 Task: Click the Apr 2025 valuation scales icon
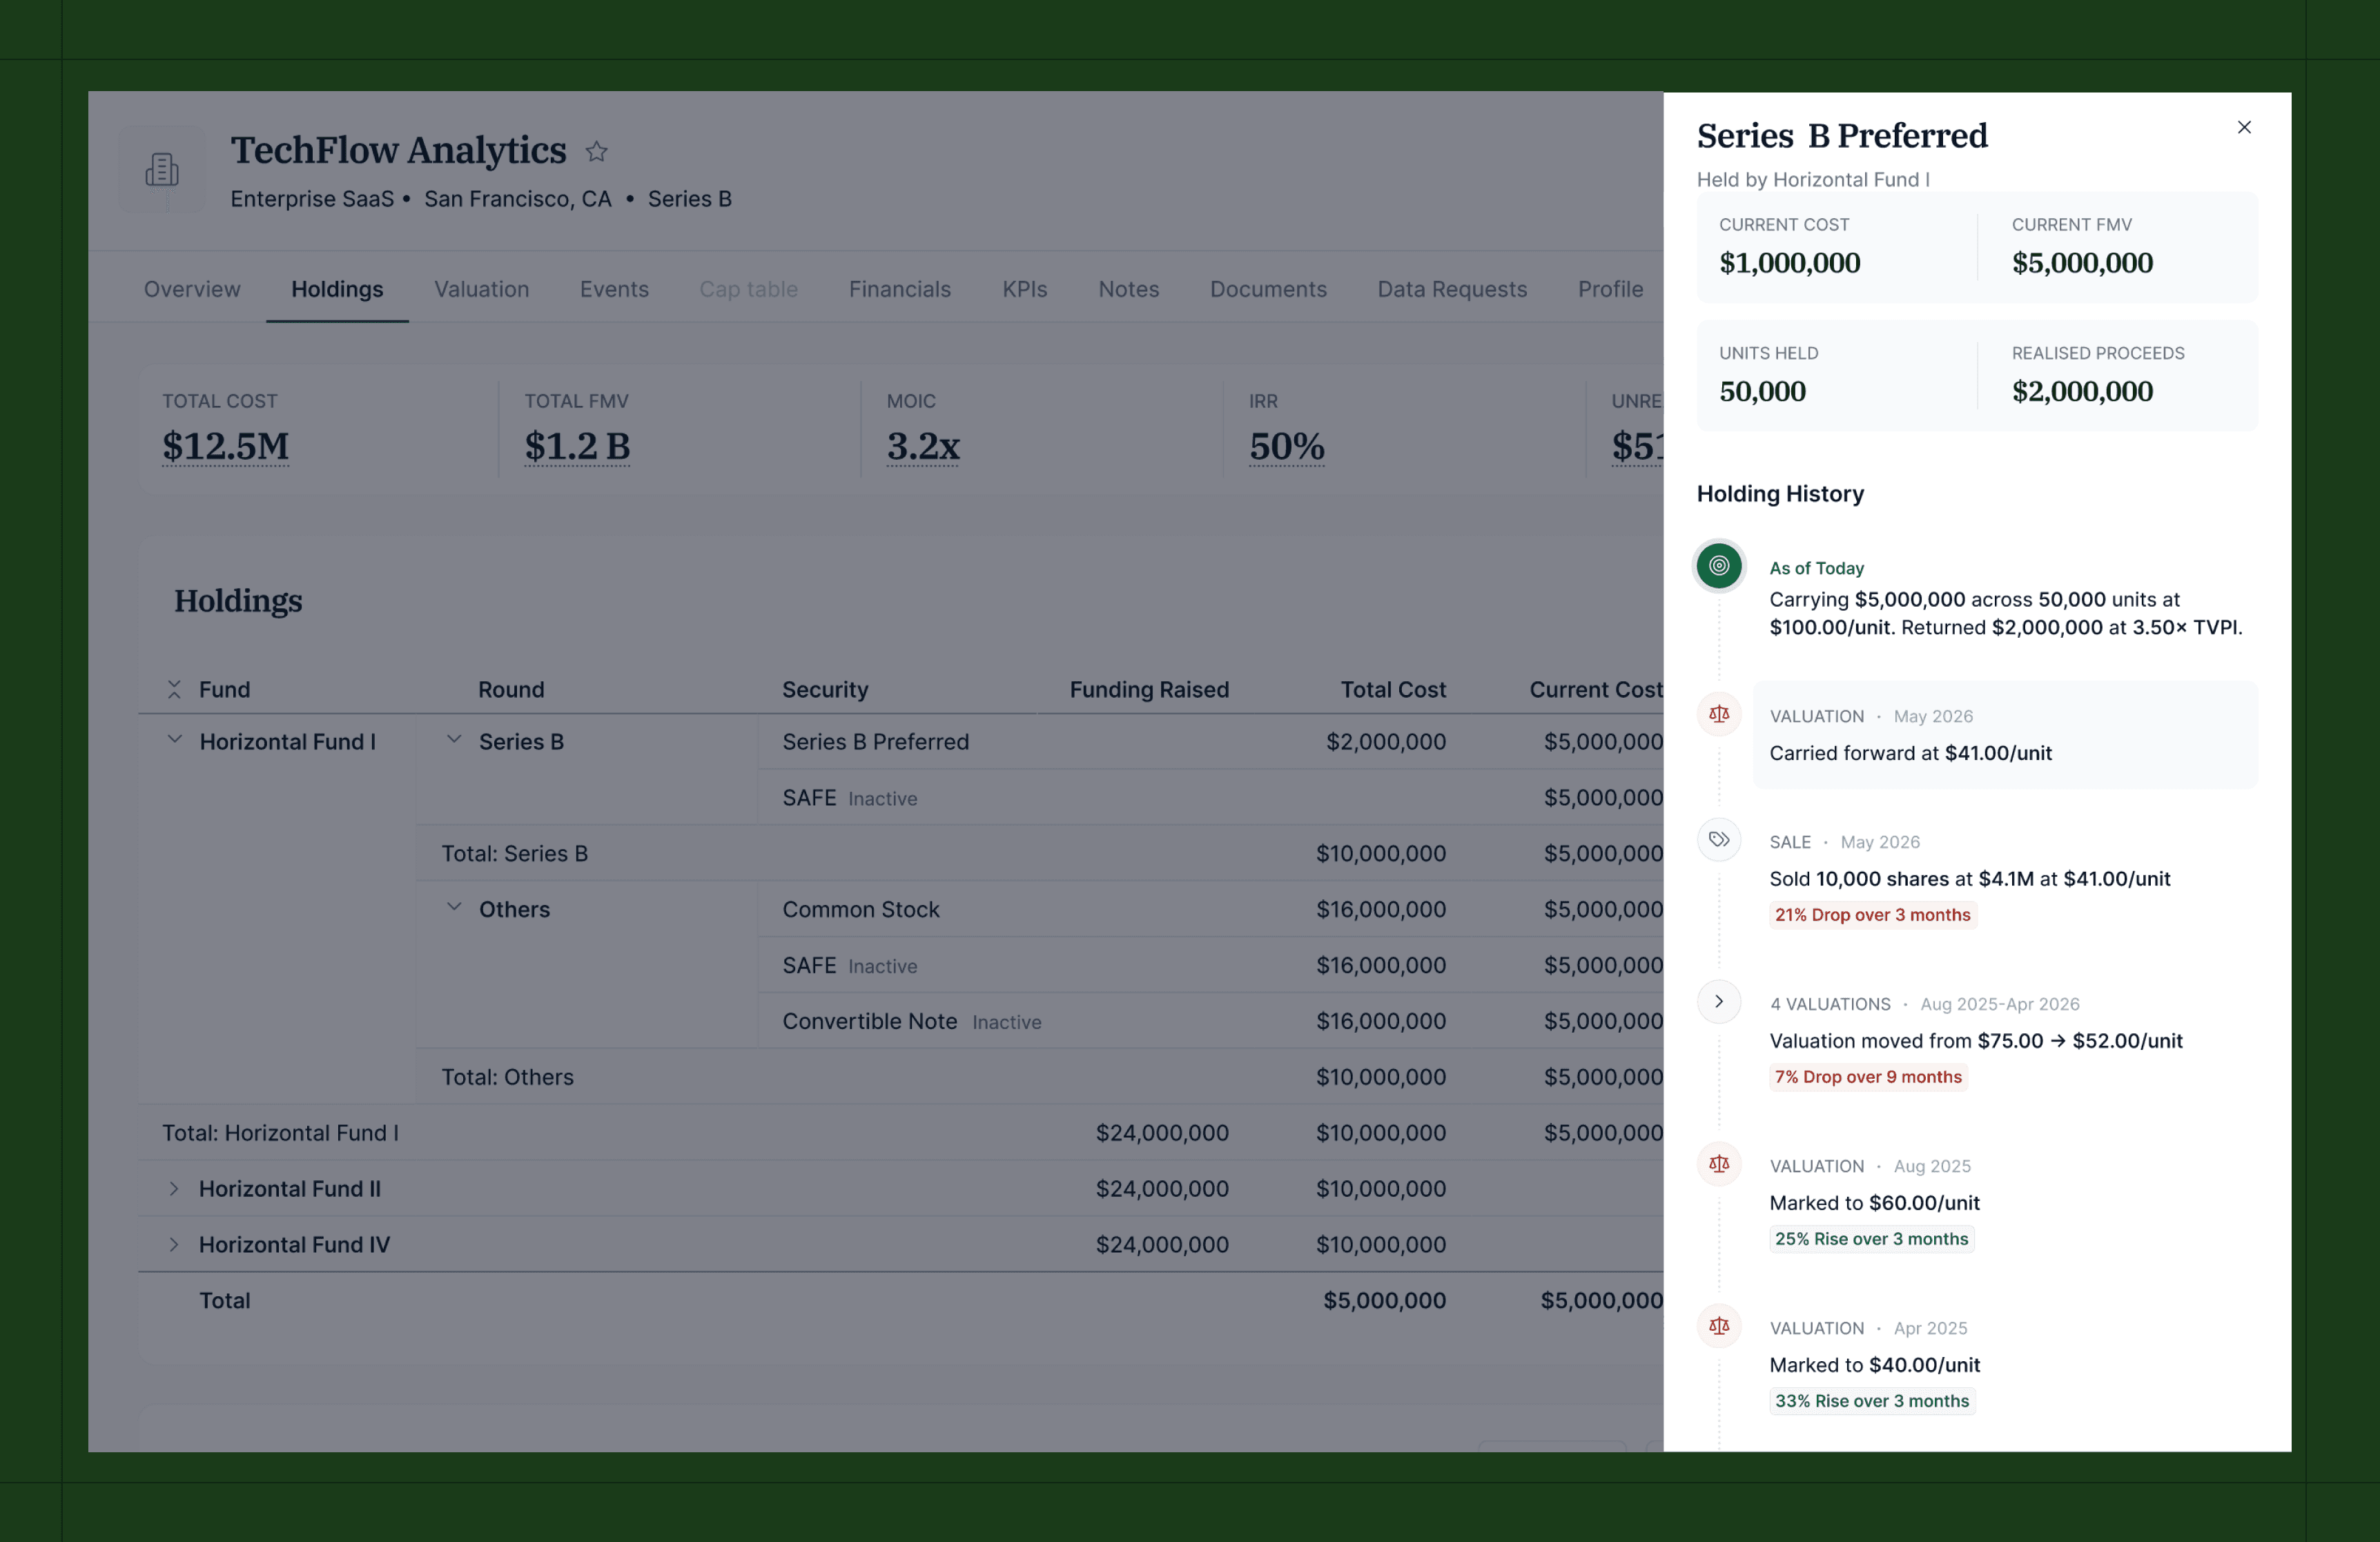tap(1719, 1326)
